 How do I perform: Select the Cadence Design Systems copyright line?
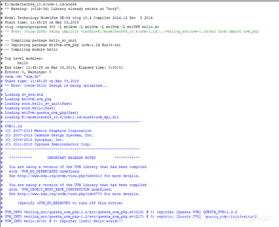[49, 135]
